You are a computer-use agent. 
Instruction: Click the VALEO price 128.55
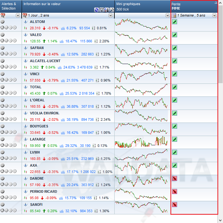(35, 41)
